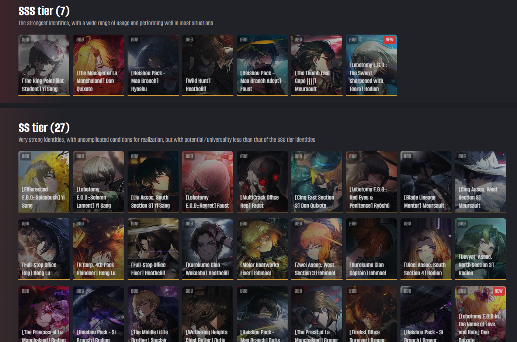Open Princess of La Manchaland Rodion card

click(x=44, y=314)
